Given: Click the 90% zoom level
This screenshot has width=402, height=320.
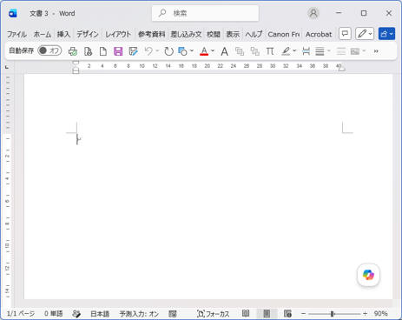Looking at the screenshot, I should click(x=380, y=314).
